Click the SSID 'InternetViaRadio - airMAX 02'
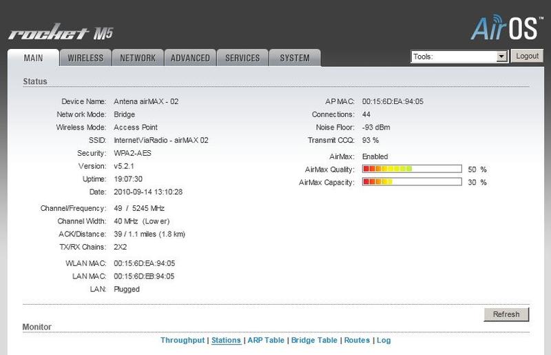The width and height of the screenshot is (551, 355). 161,140
